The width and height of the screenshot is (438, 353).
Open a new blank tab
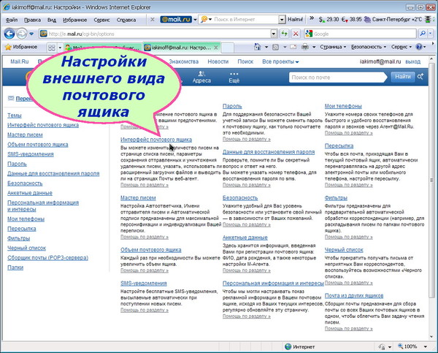coord(228,48)
